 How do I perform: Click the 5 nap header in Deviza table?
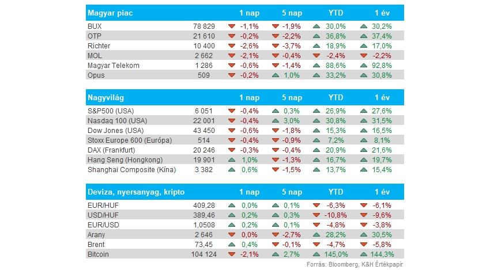point(292,192)
